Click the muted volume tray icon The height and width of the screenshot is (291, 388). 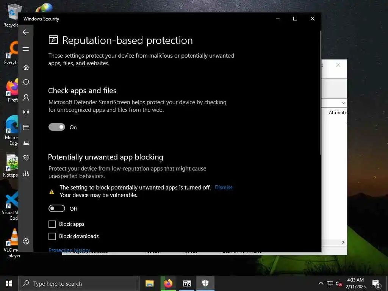pos(339,284)
